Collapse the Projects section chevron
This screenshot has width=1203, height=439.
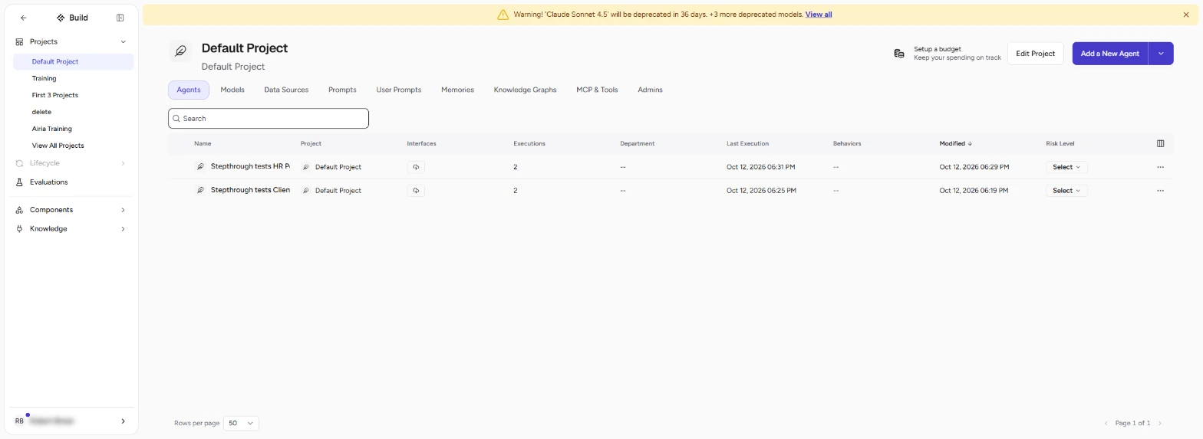[123, 41]
